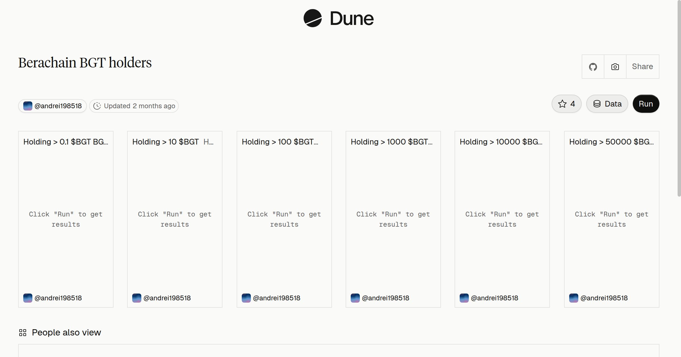Viewport: 681px width, 357px height.
Task: Click avatar icon in the Holding > 50000 card
Action: tap(574, 298)
